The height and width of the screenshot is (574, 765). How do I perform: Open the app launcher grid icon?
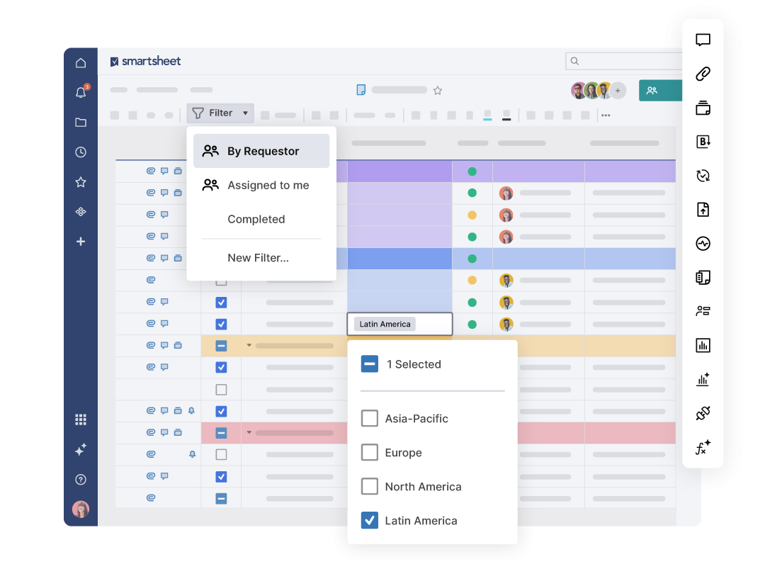pos(81,420)
